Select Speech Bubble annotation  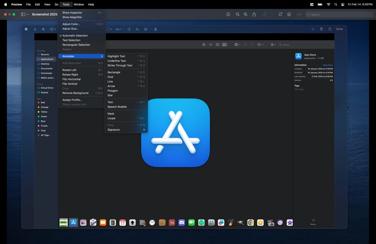click(x=126, y=107)
